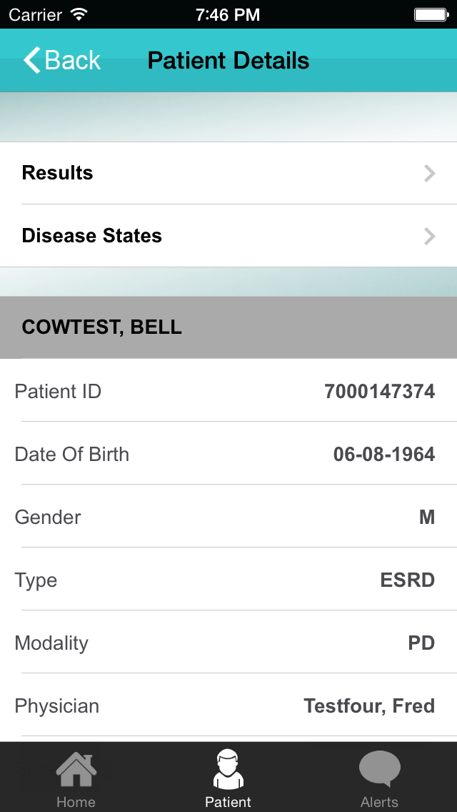457x812 pixels.
Task: Select the Modality PD row
Action: tap(228, 643)
